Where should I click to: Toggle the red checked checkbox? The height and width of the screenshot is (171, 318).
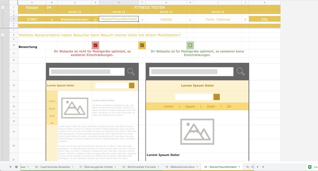point(96,45)
